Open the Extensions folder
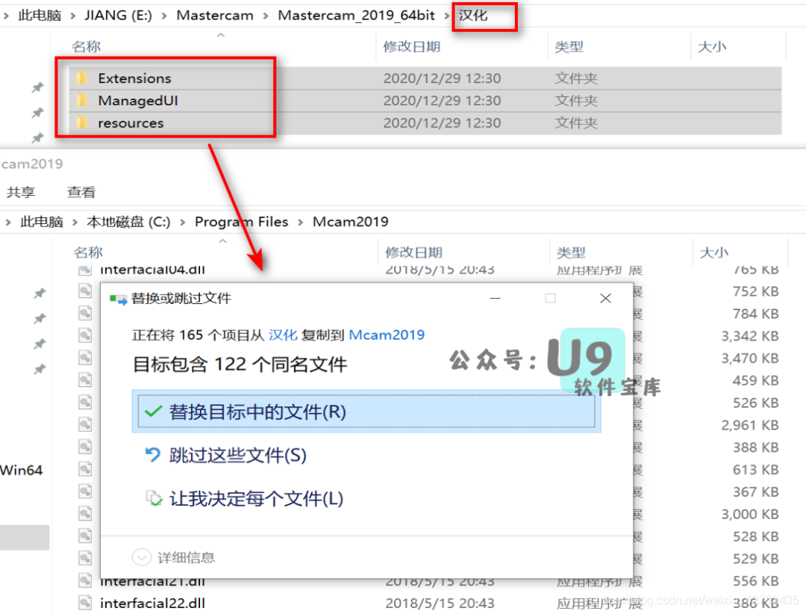Image resolution: width=806 pixels, height=614 pixels. click(x=134, y=78)
